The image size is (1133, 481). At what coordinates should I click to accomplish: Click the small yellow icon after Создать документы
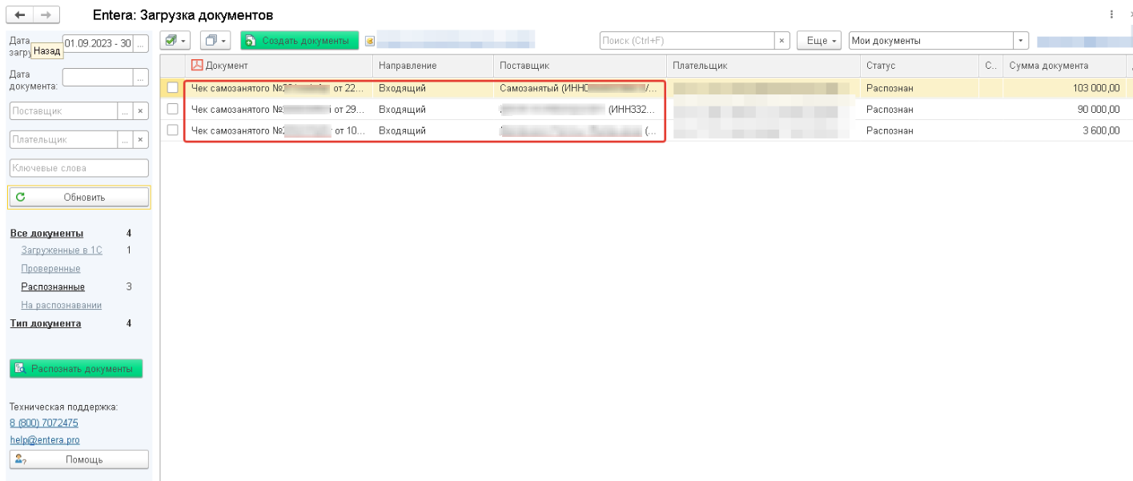click(x=370, y=41)
